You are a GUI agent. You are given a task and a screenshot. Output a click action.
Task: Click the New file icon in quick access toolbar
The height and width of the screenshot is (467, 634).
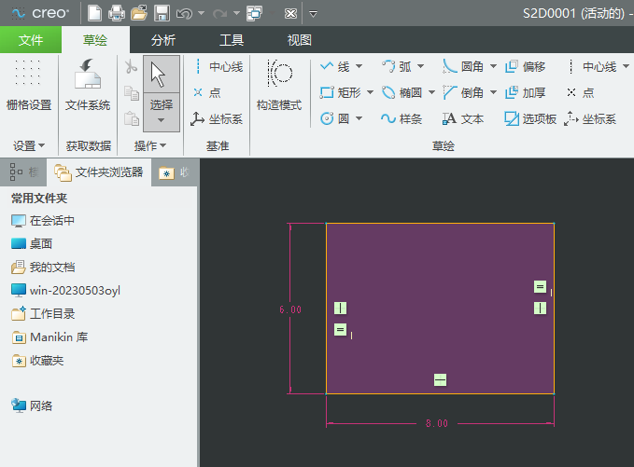pos(94,13)
